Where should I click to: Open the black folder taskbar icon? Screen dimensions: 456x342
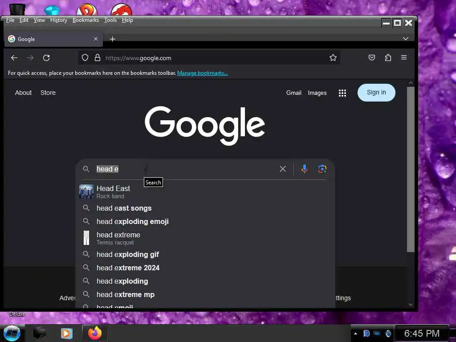(x=40, y=333)
